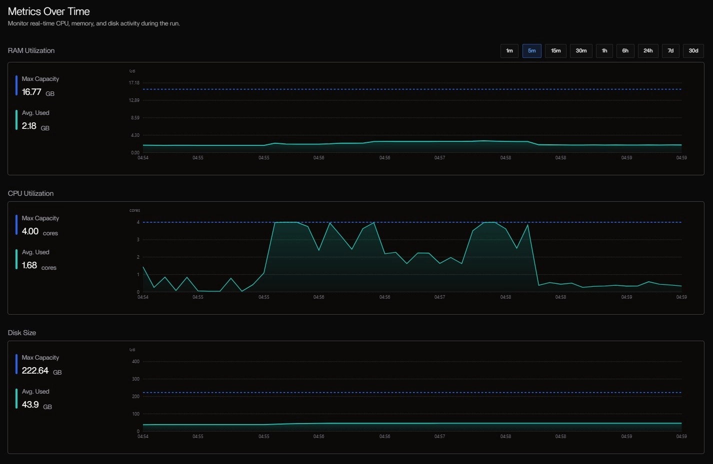Image resolution: width=713 pixels, height=464 pixels.
Task: Select the 6h time range
Action: point(625,50)
